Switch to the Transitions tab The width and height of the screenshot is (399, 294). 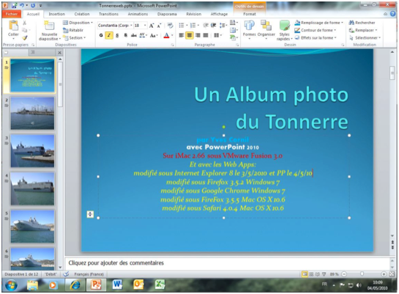click(x=108, y=14)
